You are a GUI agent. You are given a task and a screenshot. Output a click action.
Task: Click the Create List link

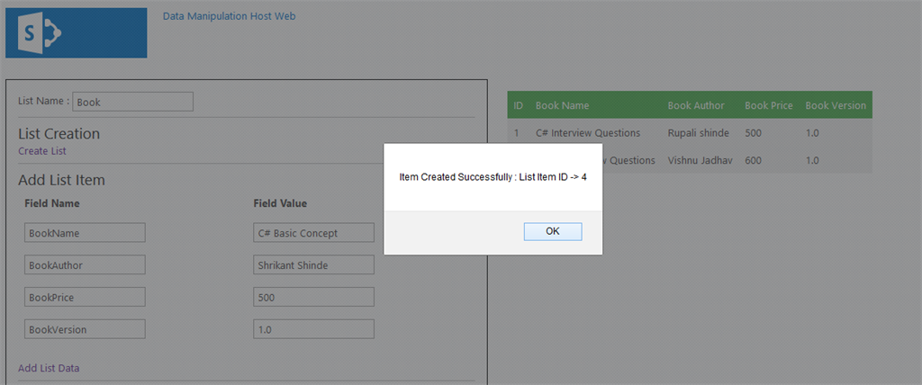42,151
